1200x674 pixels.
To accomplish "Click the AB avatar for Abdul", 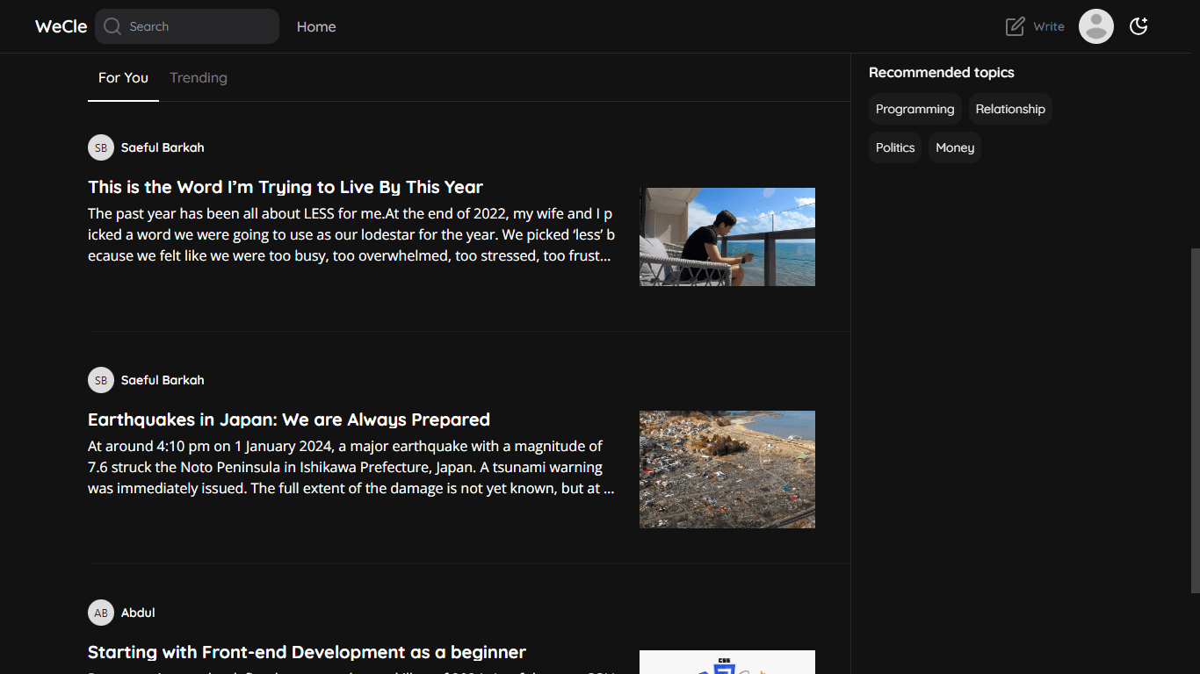I will click(x=101, y=613).
